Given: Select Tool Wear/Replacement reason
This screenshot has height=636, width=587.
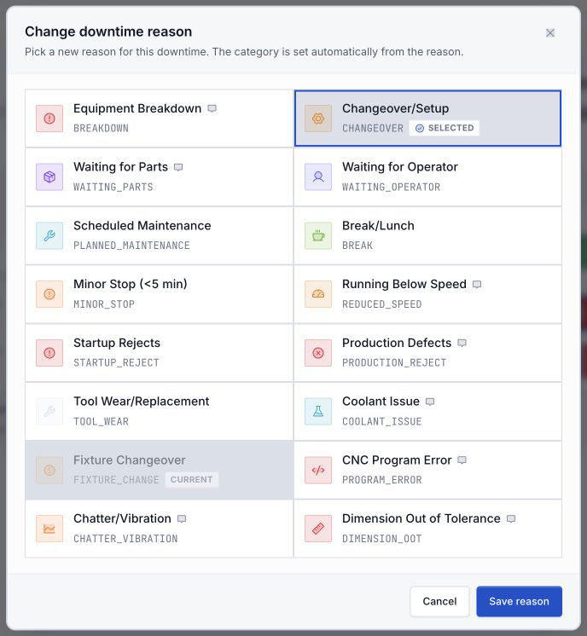Looking at the screenshot, I should [x=160, y=411].
